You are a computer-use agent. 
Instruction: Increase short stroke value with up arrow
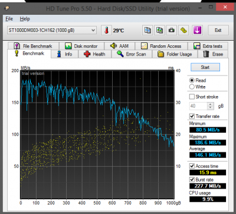tap(210, 104)
